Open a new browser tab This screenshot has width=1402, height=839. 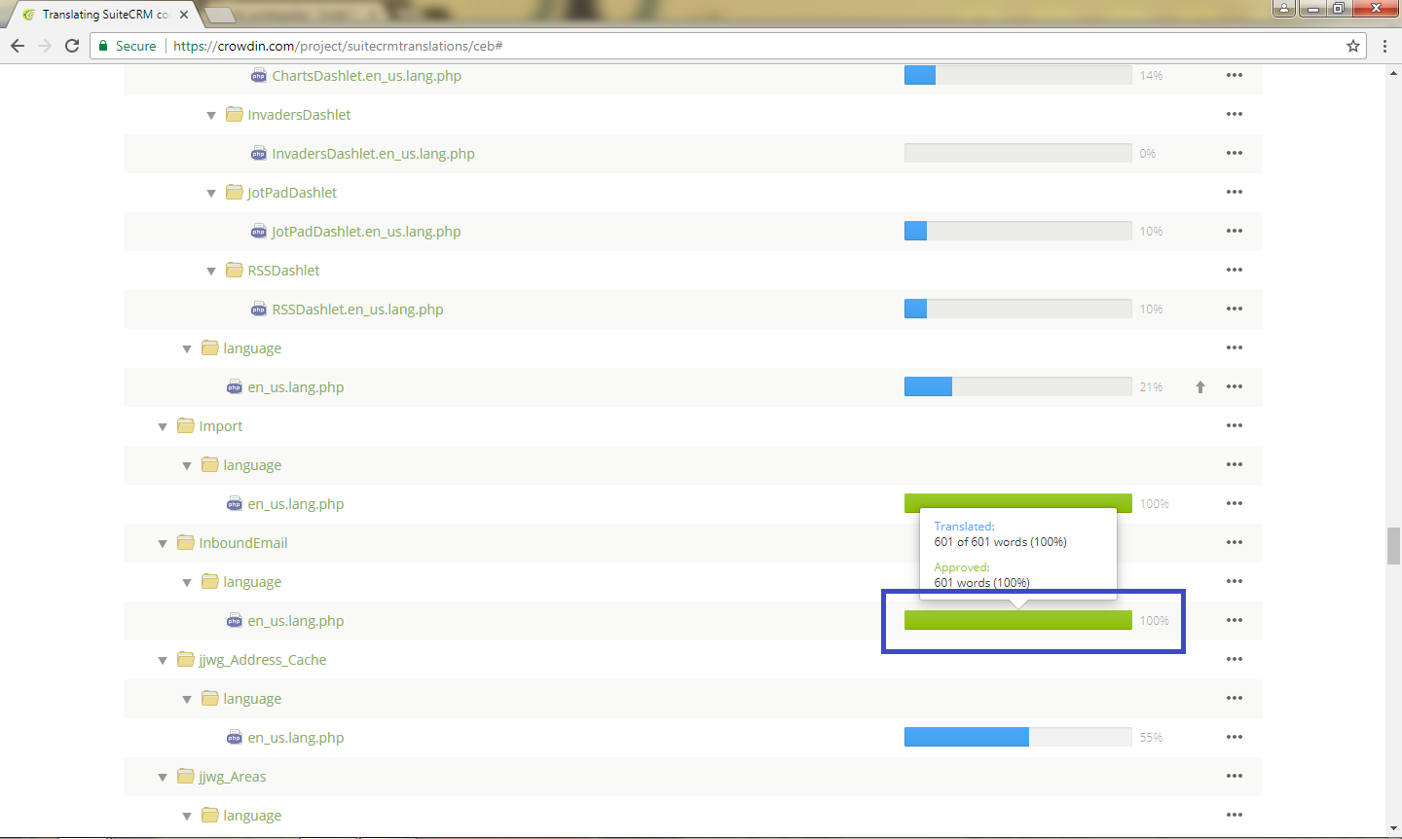click(220, 15)
